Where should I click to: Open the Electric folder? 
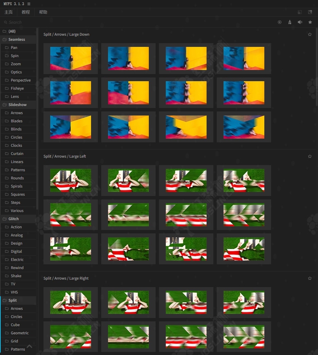18,260
